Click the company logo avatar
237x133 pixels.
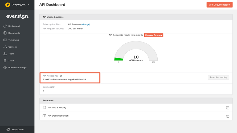[7, 5]
